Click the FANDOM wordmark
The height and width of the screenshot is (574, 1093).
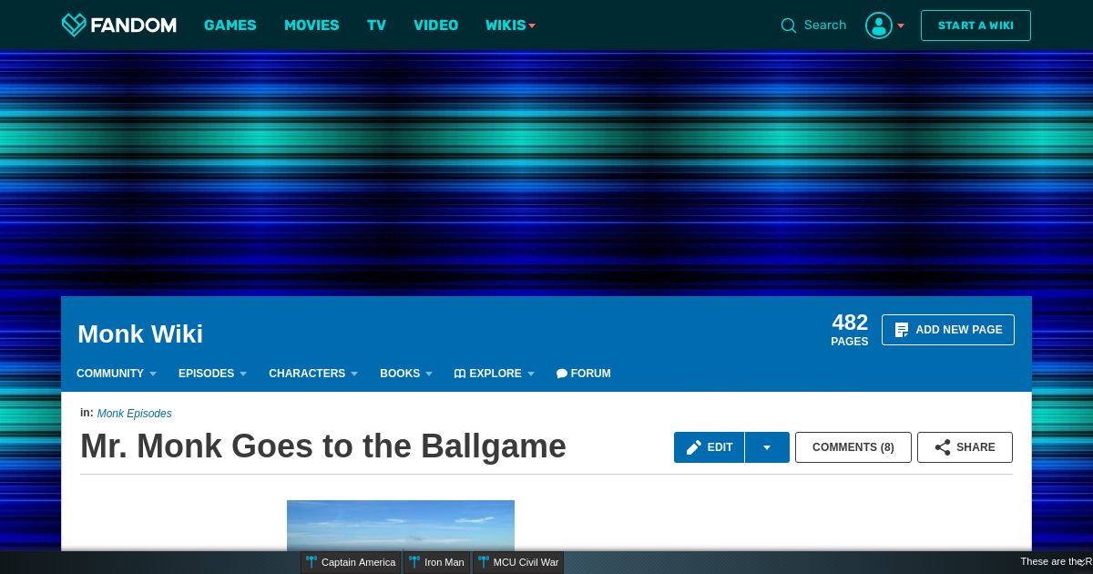coord(133,26)
